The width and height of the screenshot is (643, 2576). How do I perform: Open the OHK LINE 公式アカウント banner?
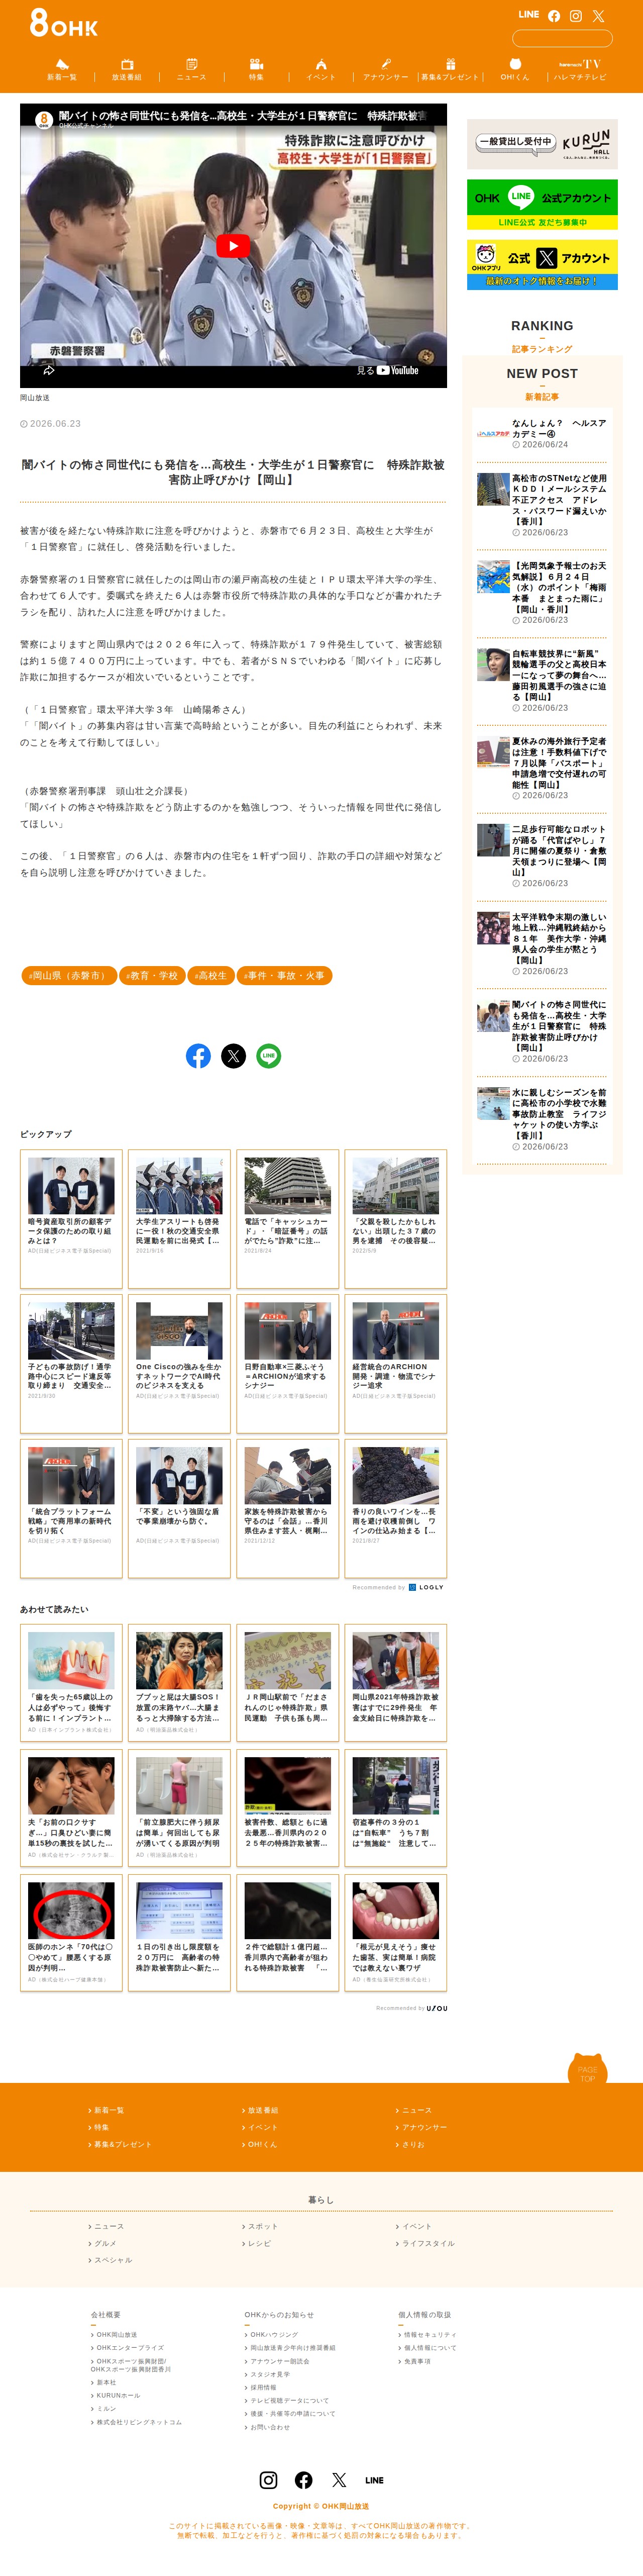(x=542, y=204)
